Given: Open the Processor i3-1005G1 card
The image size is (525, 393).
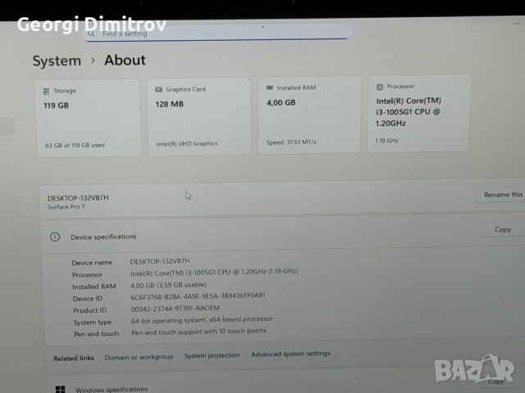Looking at the screenshot, I should (419, 113).
